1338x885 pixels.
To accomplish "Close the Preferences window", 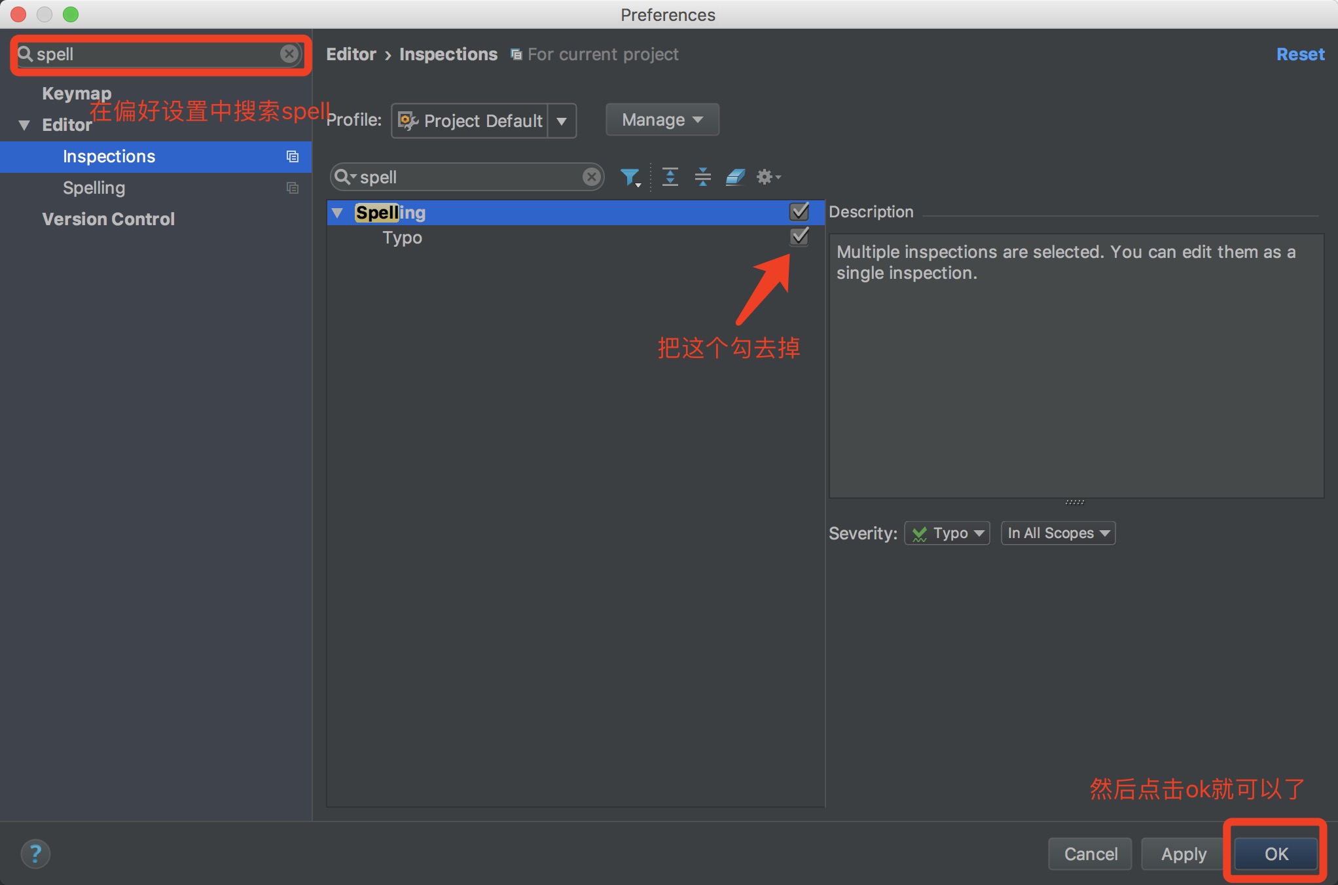I will [18, 14].
